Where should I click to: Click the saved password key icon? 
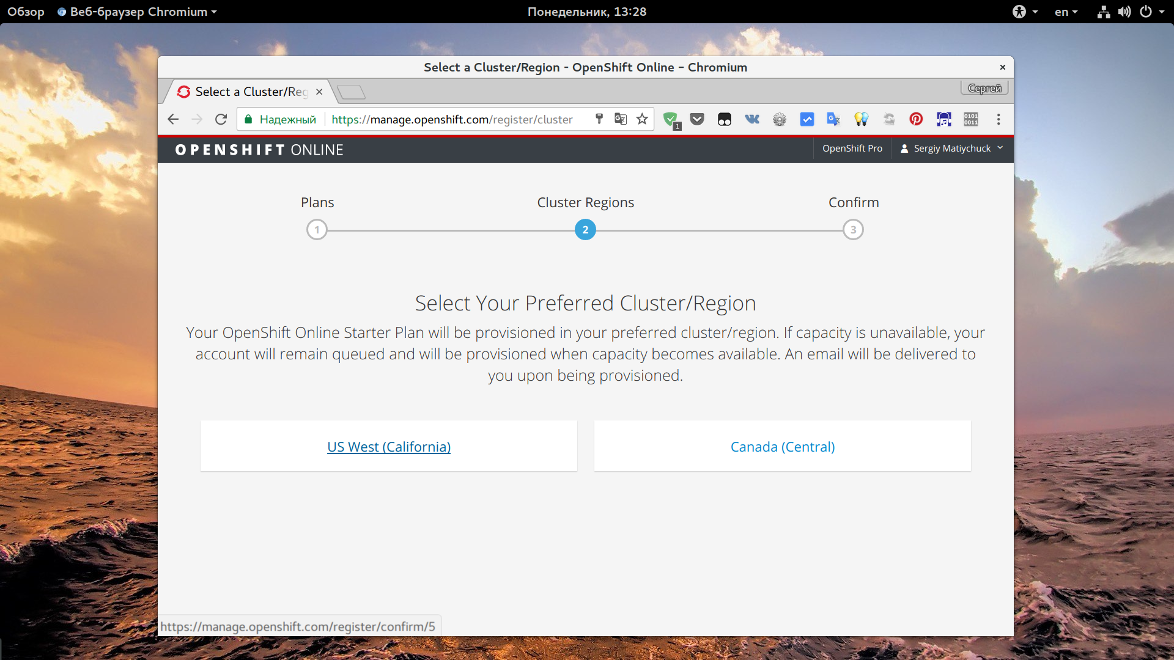pos(599,119)
